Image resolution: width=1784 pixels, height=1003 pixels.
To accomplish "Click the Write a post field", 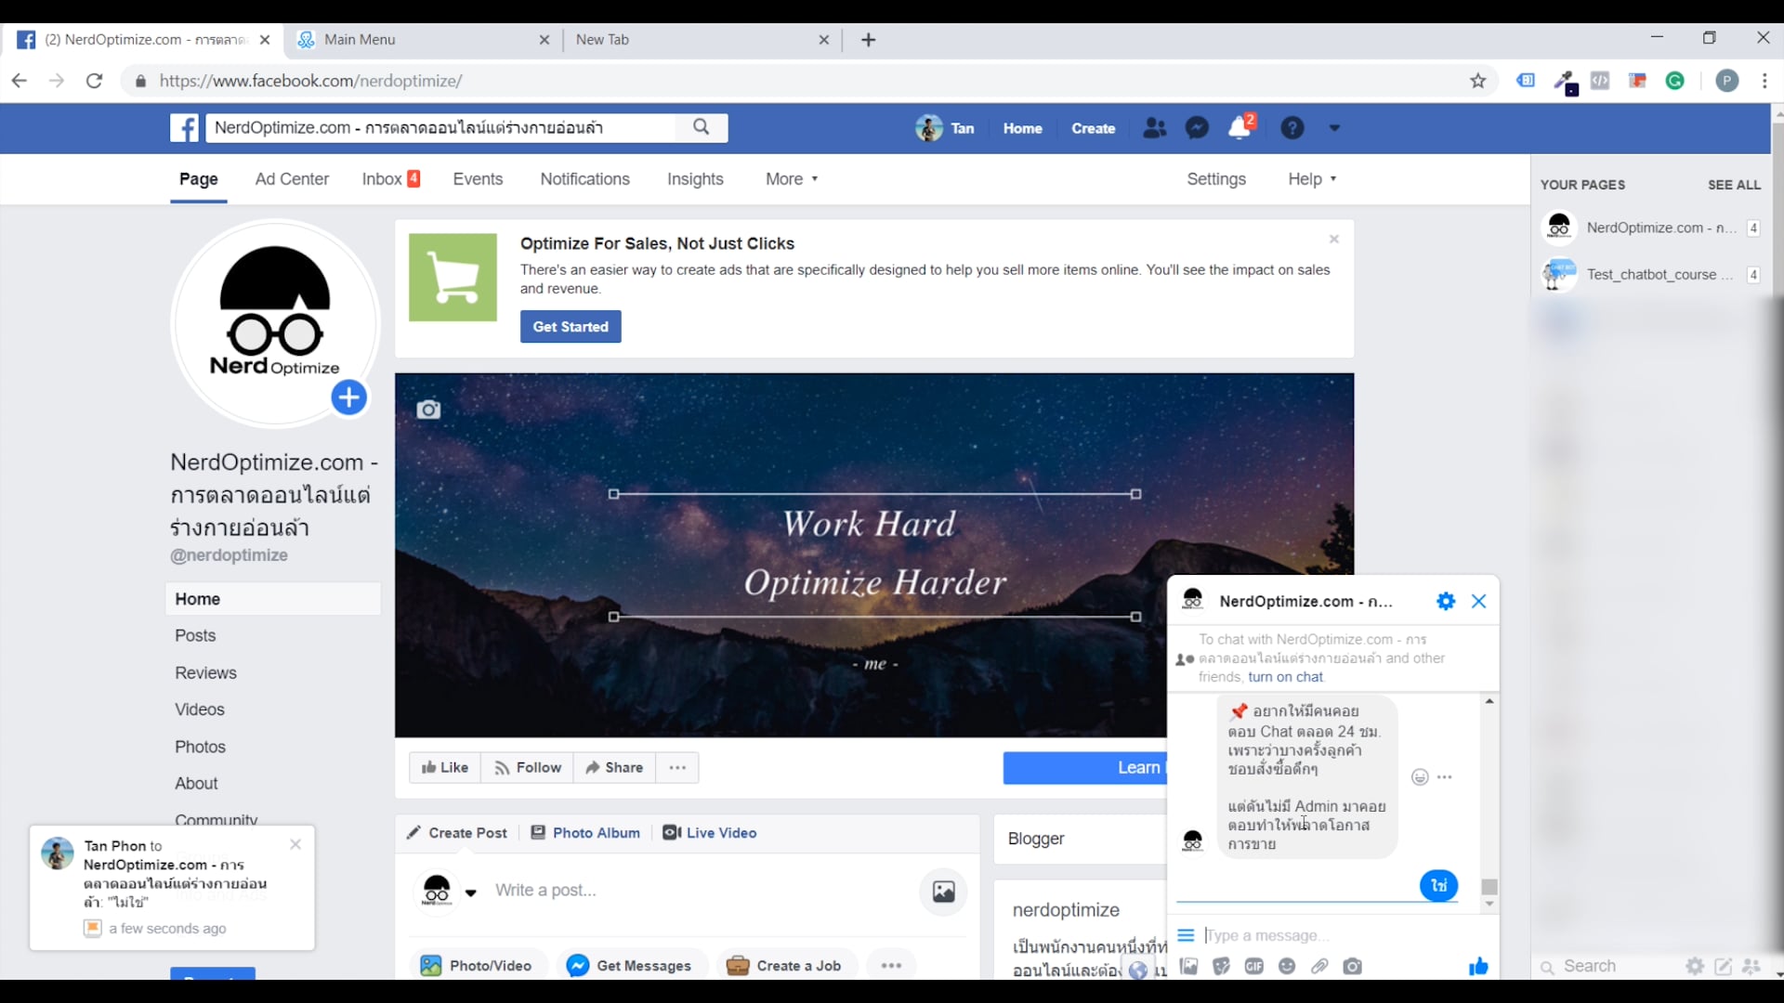I will [697, 891].
